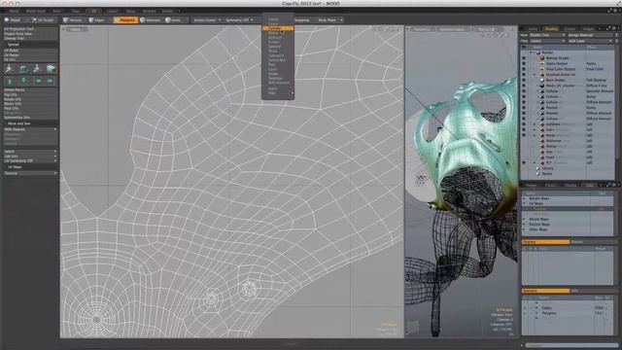Screen dimensions: 622x350
Task: Choose Airbrush in the open falloff menu
Action: pos(278,37)
